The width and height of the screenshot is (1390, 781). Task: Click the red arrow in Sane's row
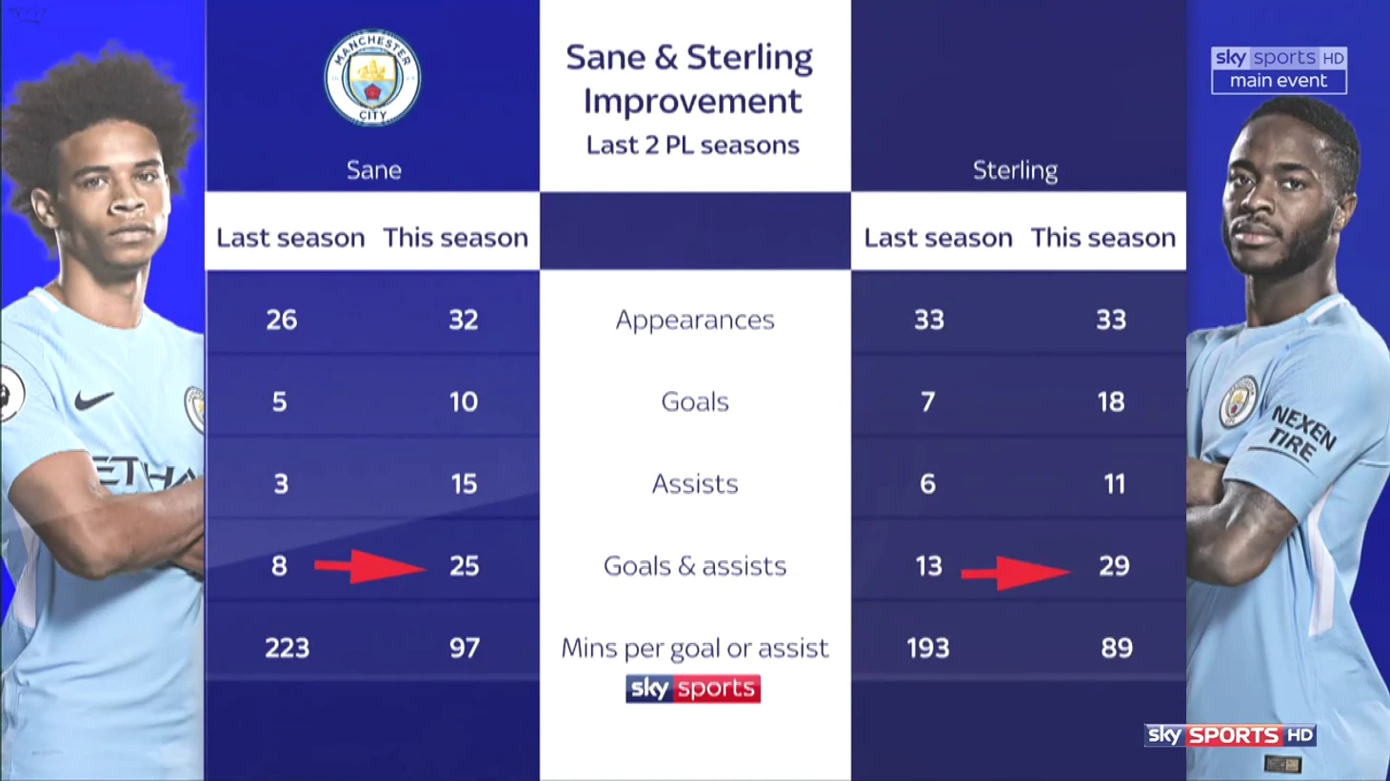pyautogui.click(x=370, y=566)
